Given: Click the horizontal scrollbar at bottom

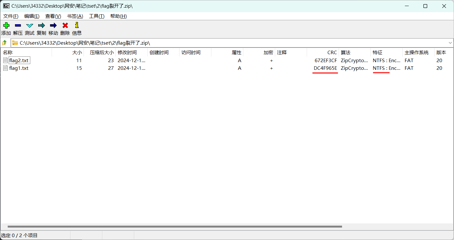Looking at the screenshot, I should (175, 227).
